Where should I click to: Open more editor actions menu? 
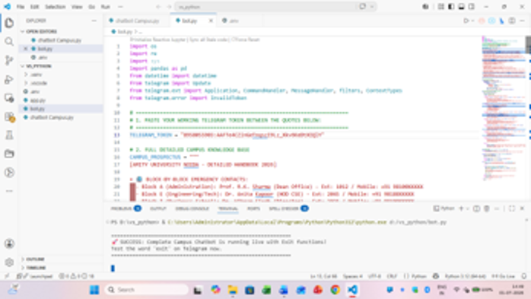click(x=522, y=21)
